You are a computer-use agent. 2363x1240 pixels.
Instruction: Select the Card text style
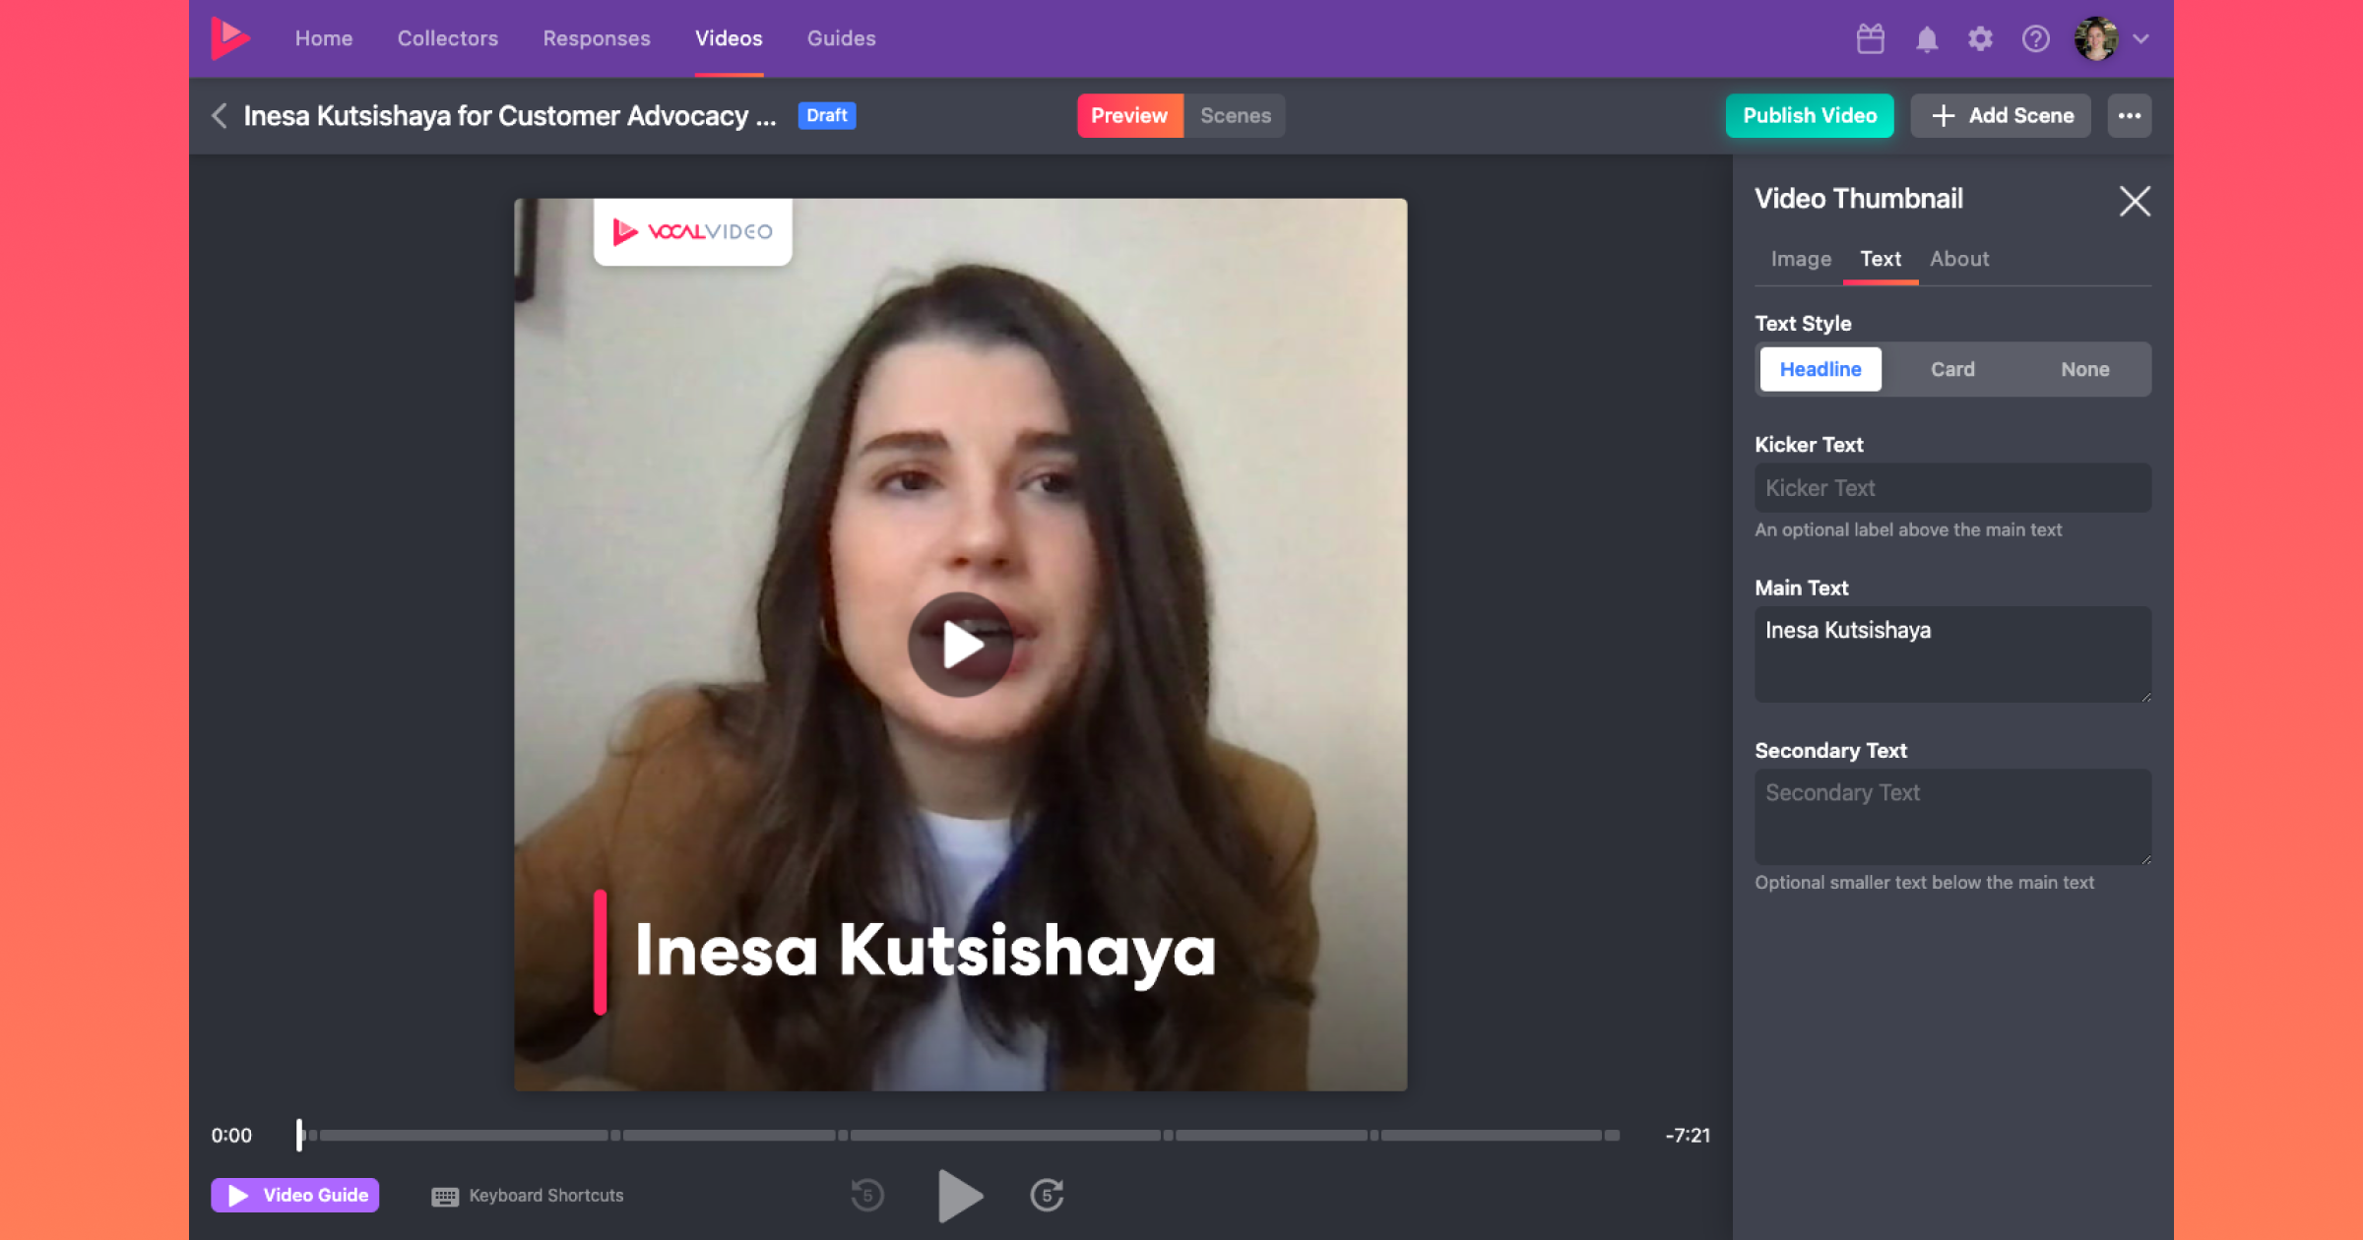(1951, 369)
